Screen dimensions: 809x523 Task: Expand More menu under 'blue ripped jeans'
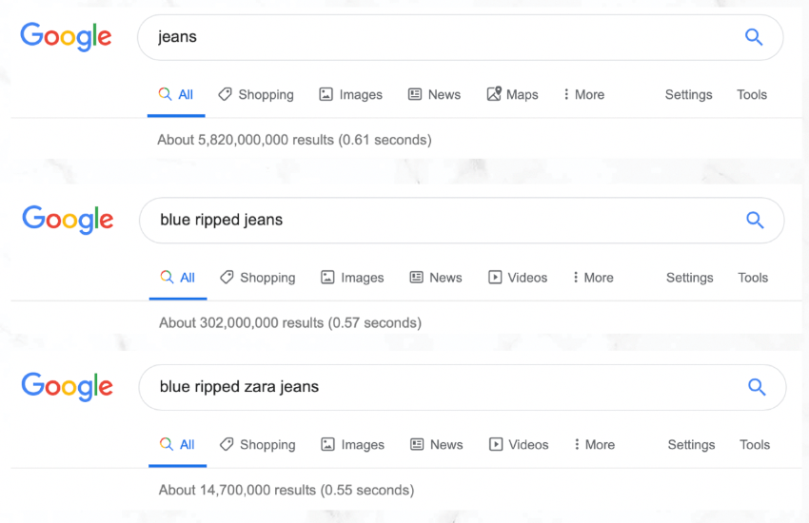pyautogui.click(x=593, y=278)
